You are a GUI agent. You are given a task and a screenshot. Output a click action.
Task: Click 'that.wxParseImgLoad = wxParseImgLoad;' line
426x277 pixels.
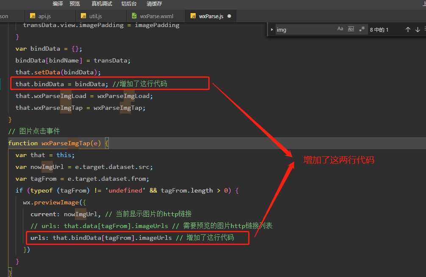(84, 96)
